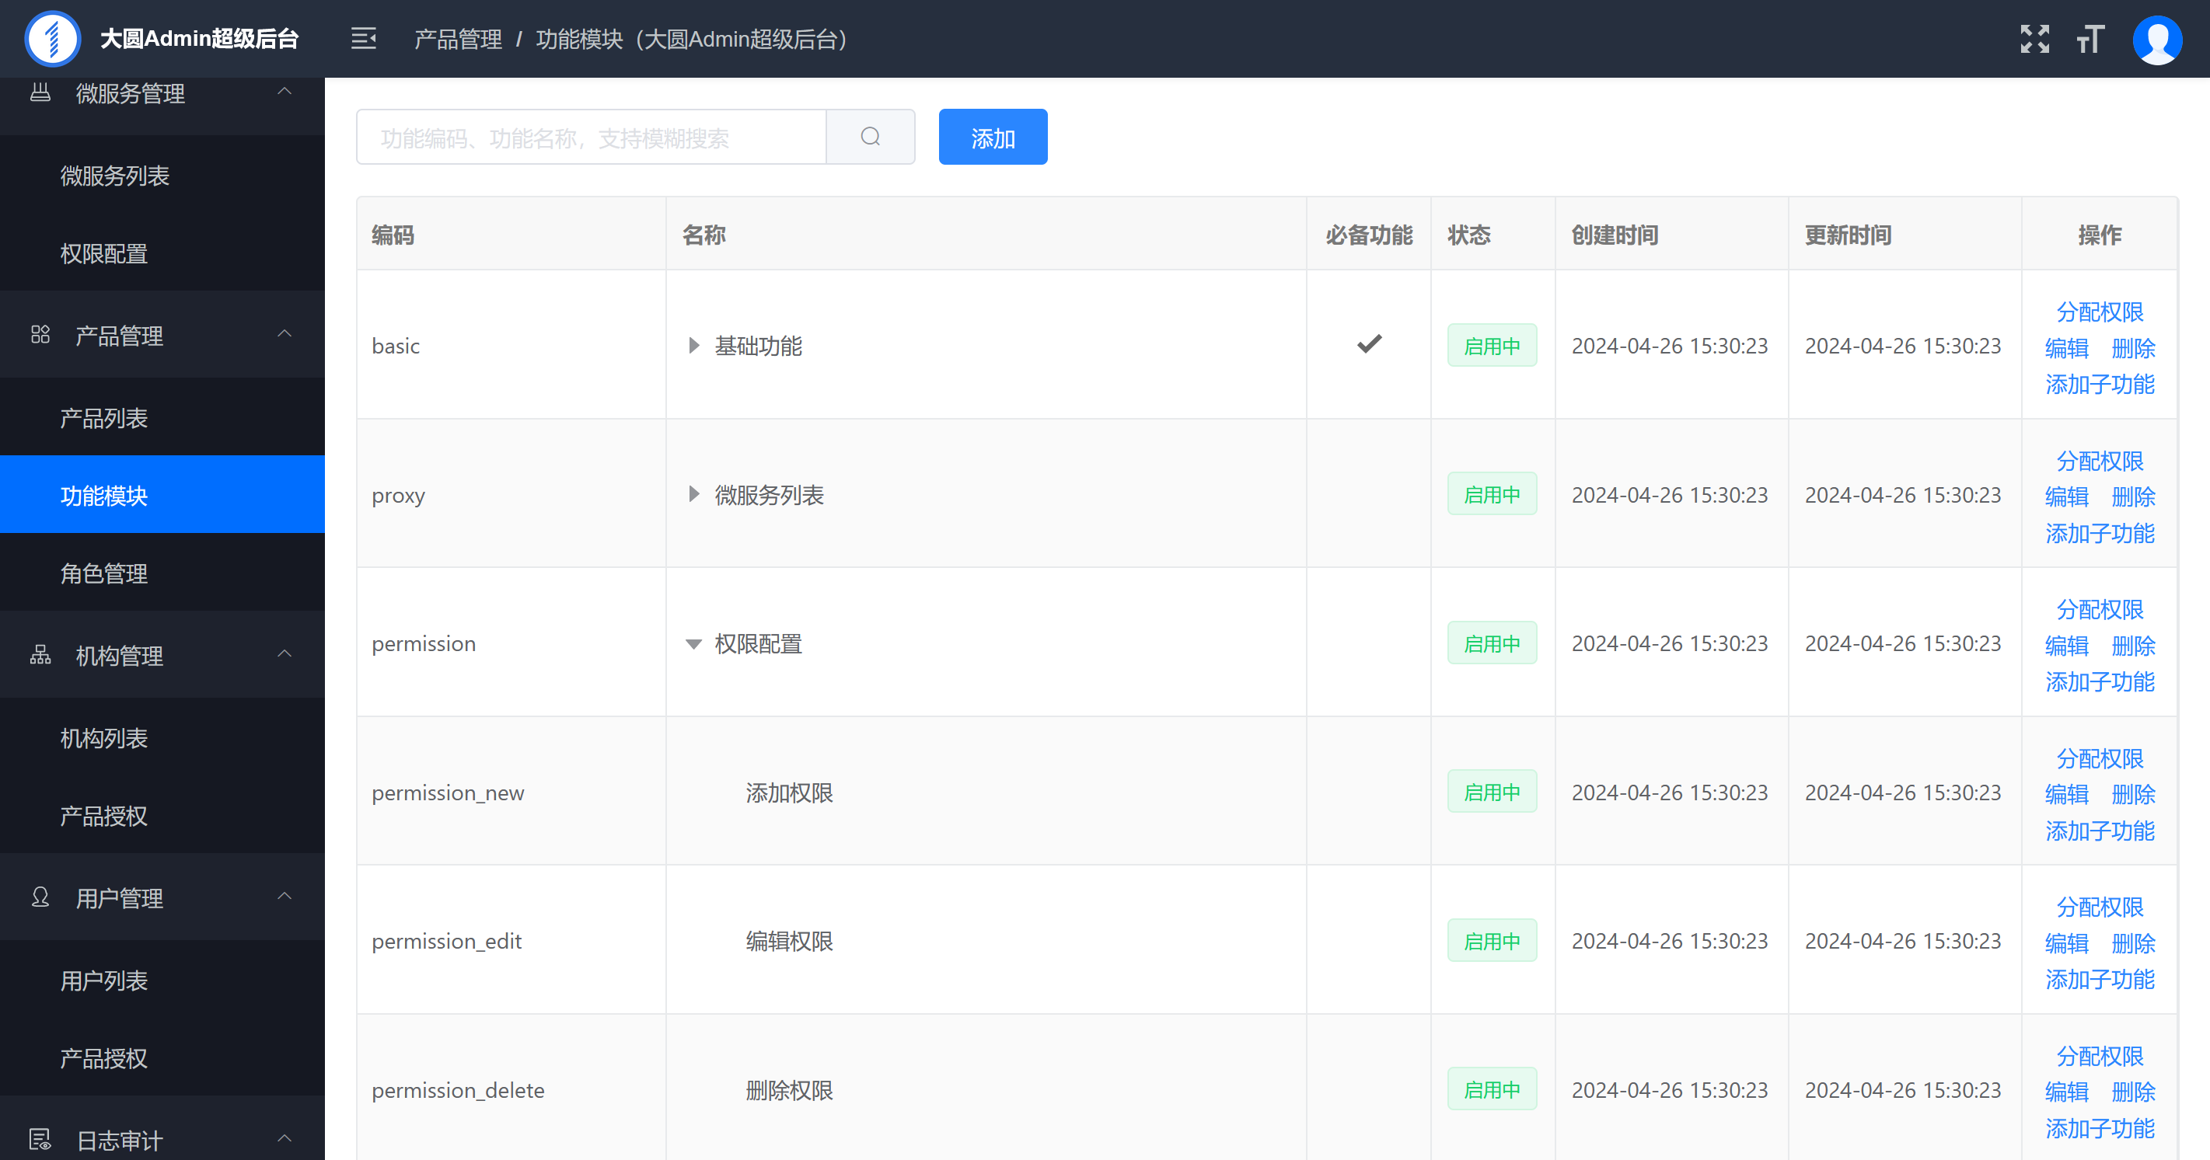Image resolution: width=2210 pixels, height=1160 pixels.
Task: Expand the 微服务列表 row triangle
Action: click(693, 495)
